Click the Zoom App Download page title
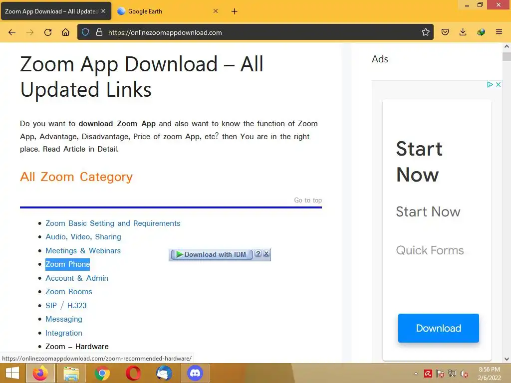Image resolution: width=511 pixels, height=383 pixels. pyautogui.click(x=142, y=77)
